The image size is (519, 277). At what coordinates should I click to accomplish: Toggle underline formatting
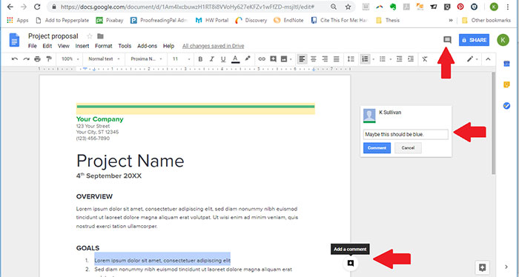tap(223, 59)
